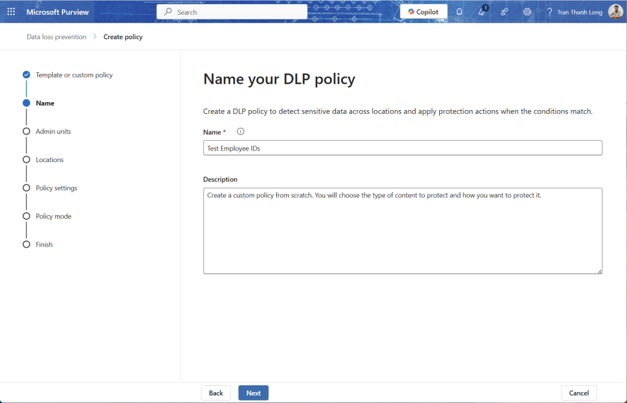Open the help question mark
This screenshot has width=627, height=403.
point(549,12)
